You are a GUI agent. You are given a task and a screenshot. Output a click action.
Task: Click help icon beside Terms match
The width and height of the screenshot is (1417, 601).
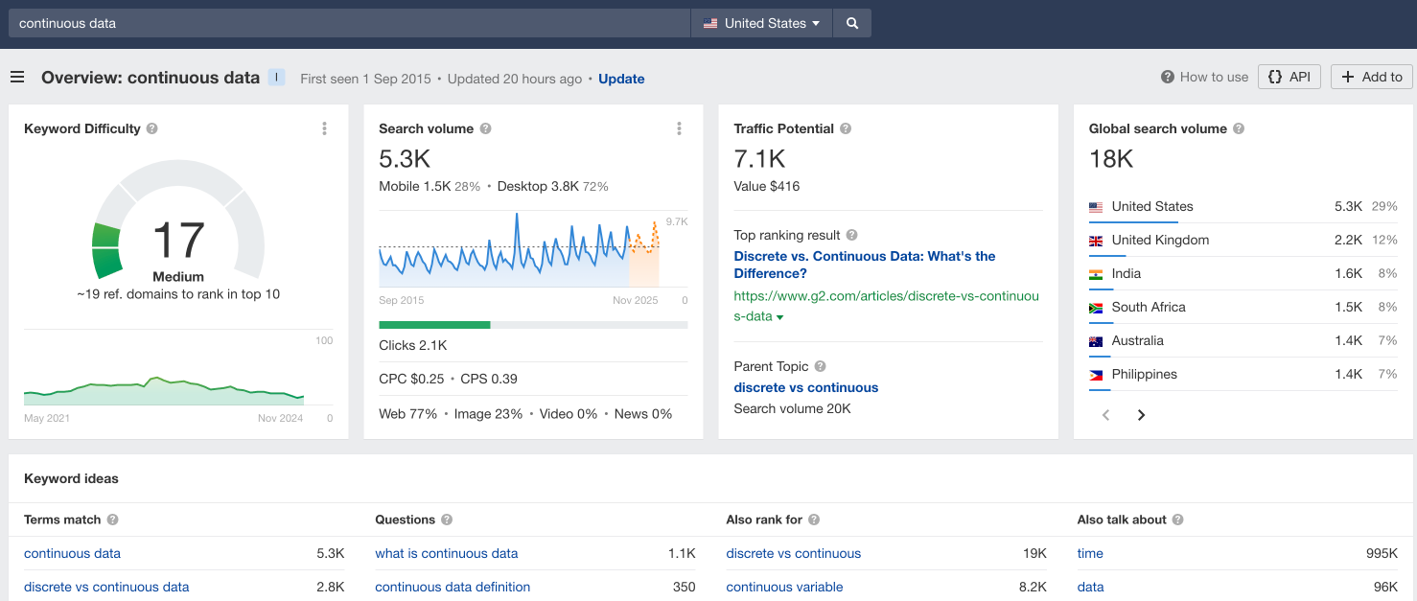(112, 520)
